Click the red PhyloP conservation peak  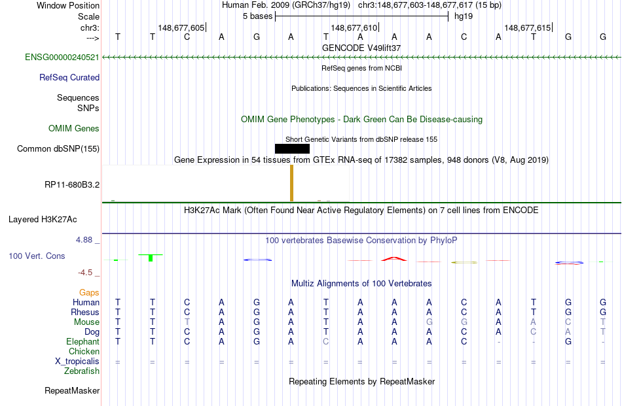tap(394, 259)
